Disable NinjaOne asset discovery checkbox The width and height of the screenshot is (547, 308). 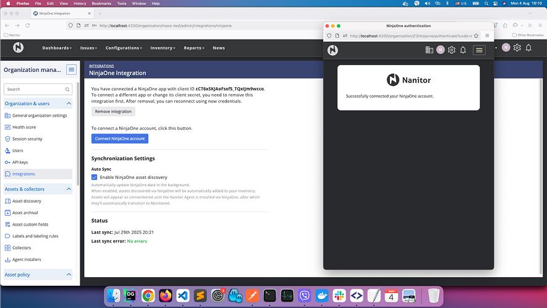pyautogui.click(x=95, y=178)
